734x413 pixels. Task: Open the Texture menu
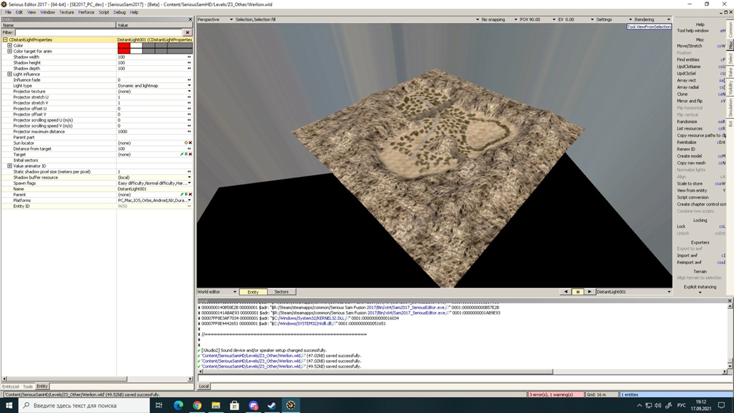67,12
